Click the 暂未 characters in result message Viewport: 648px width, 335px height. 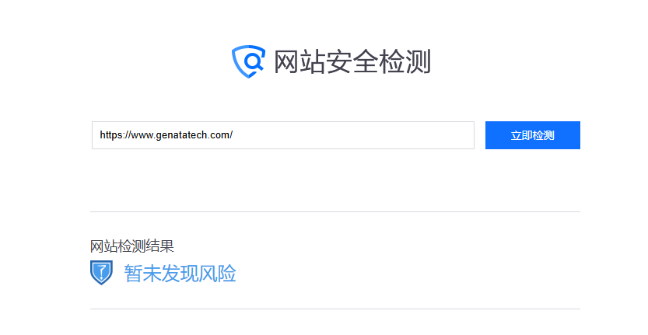(x=142, y=274)
